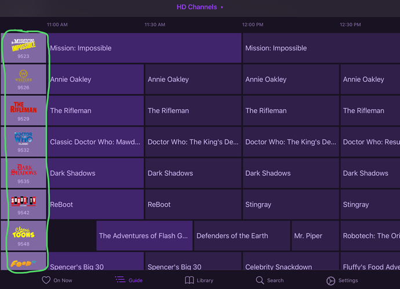The width and height of the screenshot is (400, 289).
Task: Open the On Now tab
Action: pos(57,280)
